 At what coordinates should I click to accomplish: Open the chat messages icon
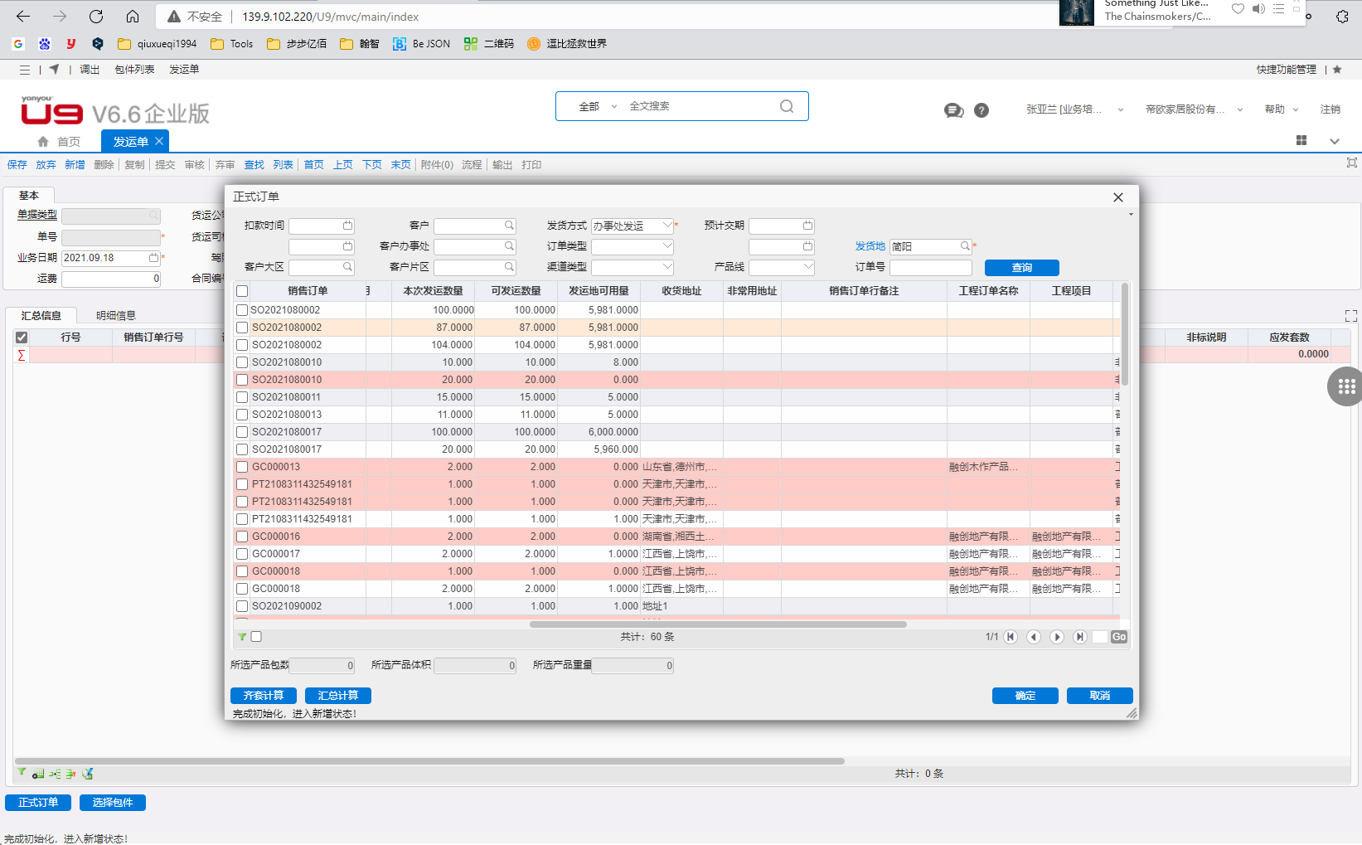[x=953, y=110]
